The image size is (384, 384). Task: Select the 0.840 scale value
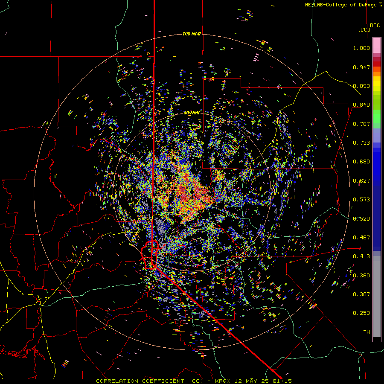pos(361,105)
